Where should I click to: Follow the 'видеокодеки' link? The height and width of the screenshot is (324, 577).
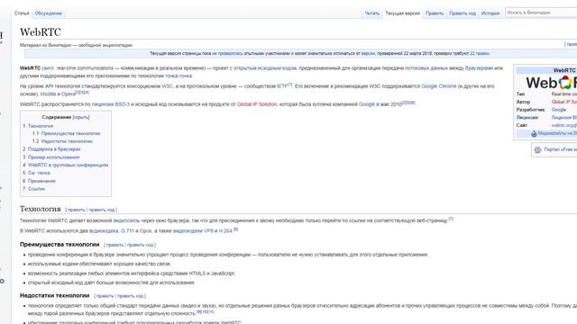pyautogui.click(x=188, y=231)
